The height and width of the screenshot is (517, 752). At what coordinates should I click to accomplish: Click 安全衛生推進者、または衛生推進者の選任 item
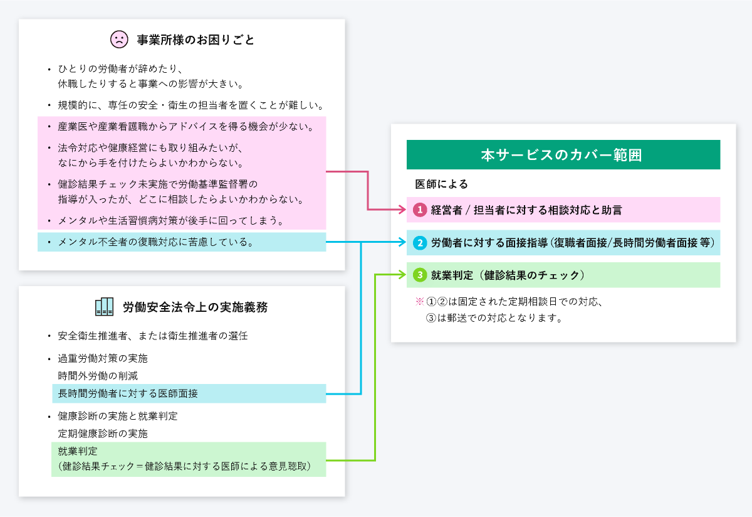[152, 336]
